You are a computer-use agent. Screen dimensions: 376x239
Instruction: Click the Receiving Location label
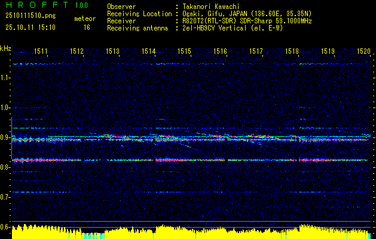click(x=139, y=14)
